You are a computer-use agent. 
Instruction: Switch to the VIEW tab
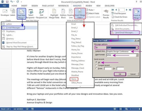point(98,6)
